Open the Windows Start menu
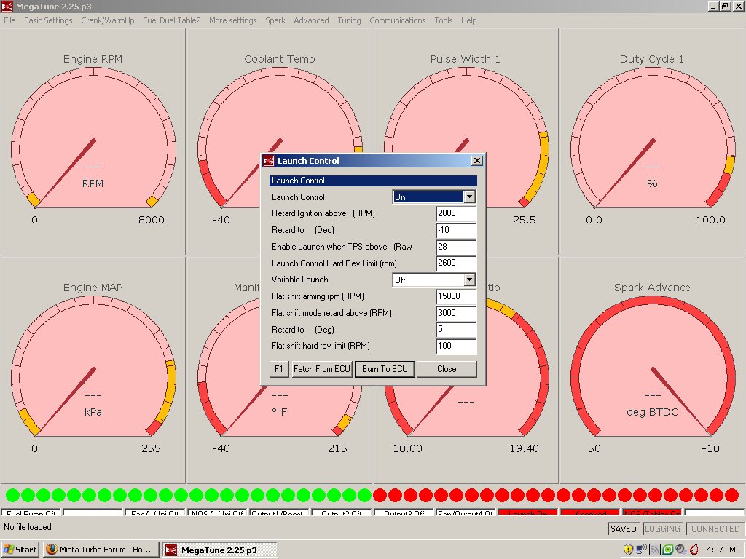 (20, 550)
